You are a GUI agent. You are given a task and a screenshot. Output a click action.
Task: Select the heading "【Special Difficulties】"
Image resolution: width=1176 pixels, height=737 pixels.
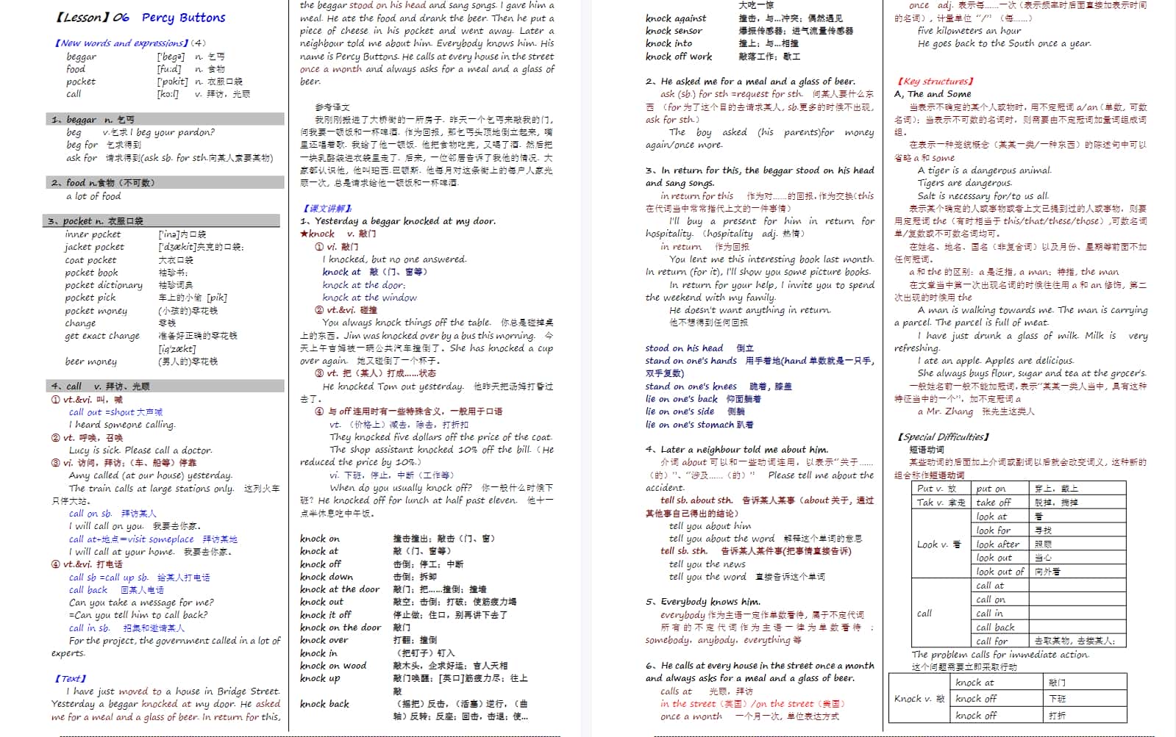pyautogui.click(x=943, y=437)
